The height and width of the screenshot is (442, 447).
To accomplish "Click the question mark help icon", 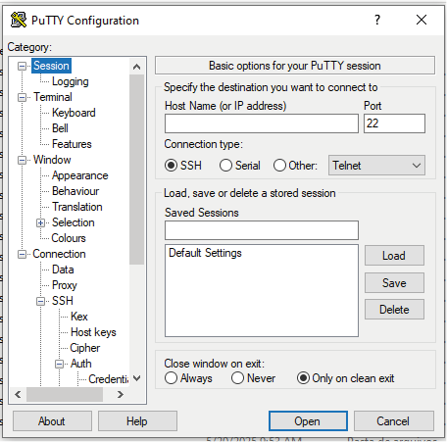I will pyautogui.click(x=377, y=20).
